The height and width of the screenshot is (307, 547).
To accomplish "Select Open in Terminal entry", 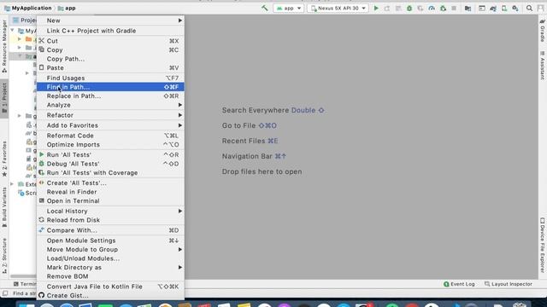I will click(x=110, y=201).
